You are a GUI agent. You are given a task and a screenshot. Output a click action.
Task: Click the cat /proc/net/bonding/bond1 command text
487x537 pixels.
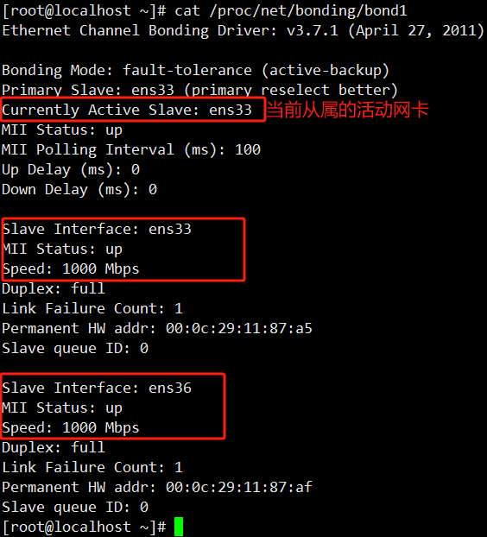point(291,10)
